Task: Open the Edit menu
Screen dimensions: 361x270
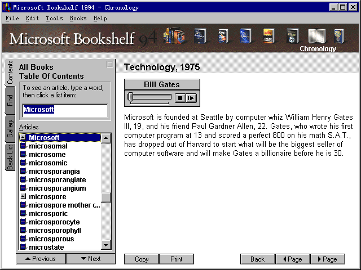Action: (32, 18)
